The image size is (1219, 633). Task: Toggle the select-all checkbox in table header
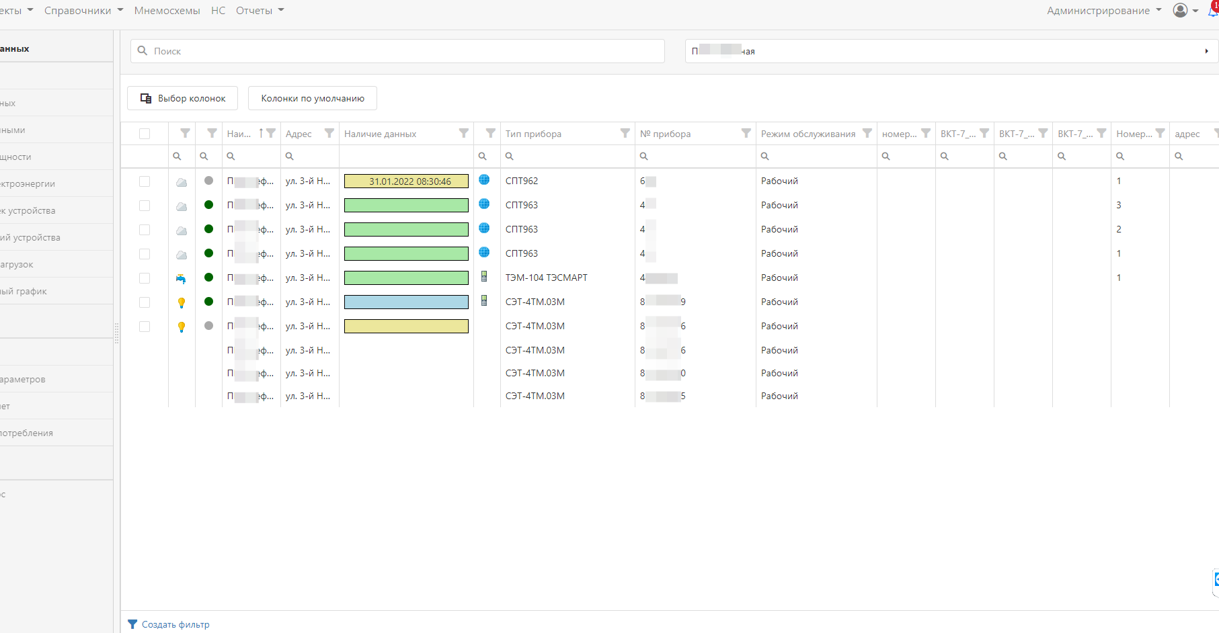click(145, 134)
